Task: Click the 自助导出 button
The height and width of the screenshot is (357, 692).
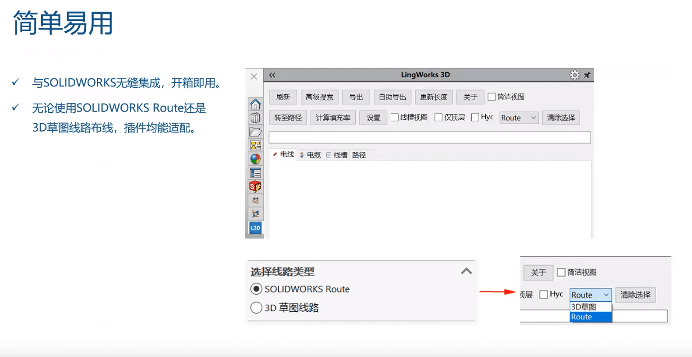Action: tap(392, 97)
